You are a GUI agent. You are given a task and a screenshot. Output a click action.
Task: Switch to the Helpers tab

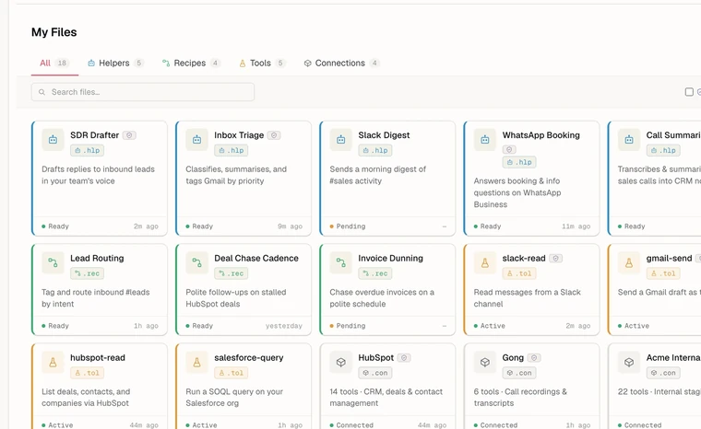coord(115,63)
